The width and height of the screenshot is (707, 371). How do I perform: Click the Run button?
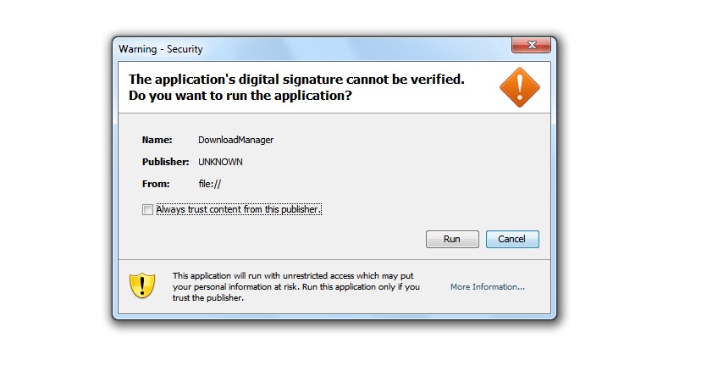coord(452,239)
